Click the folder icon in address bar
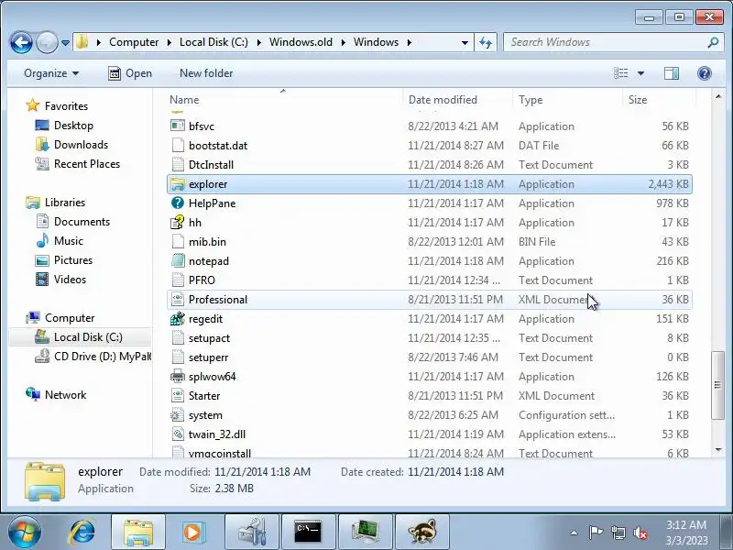 point(82,41)
